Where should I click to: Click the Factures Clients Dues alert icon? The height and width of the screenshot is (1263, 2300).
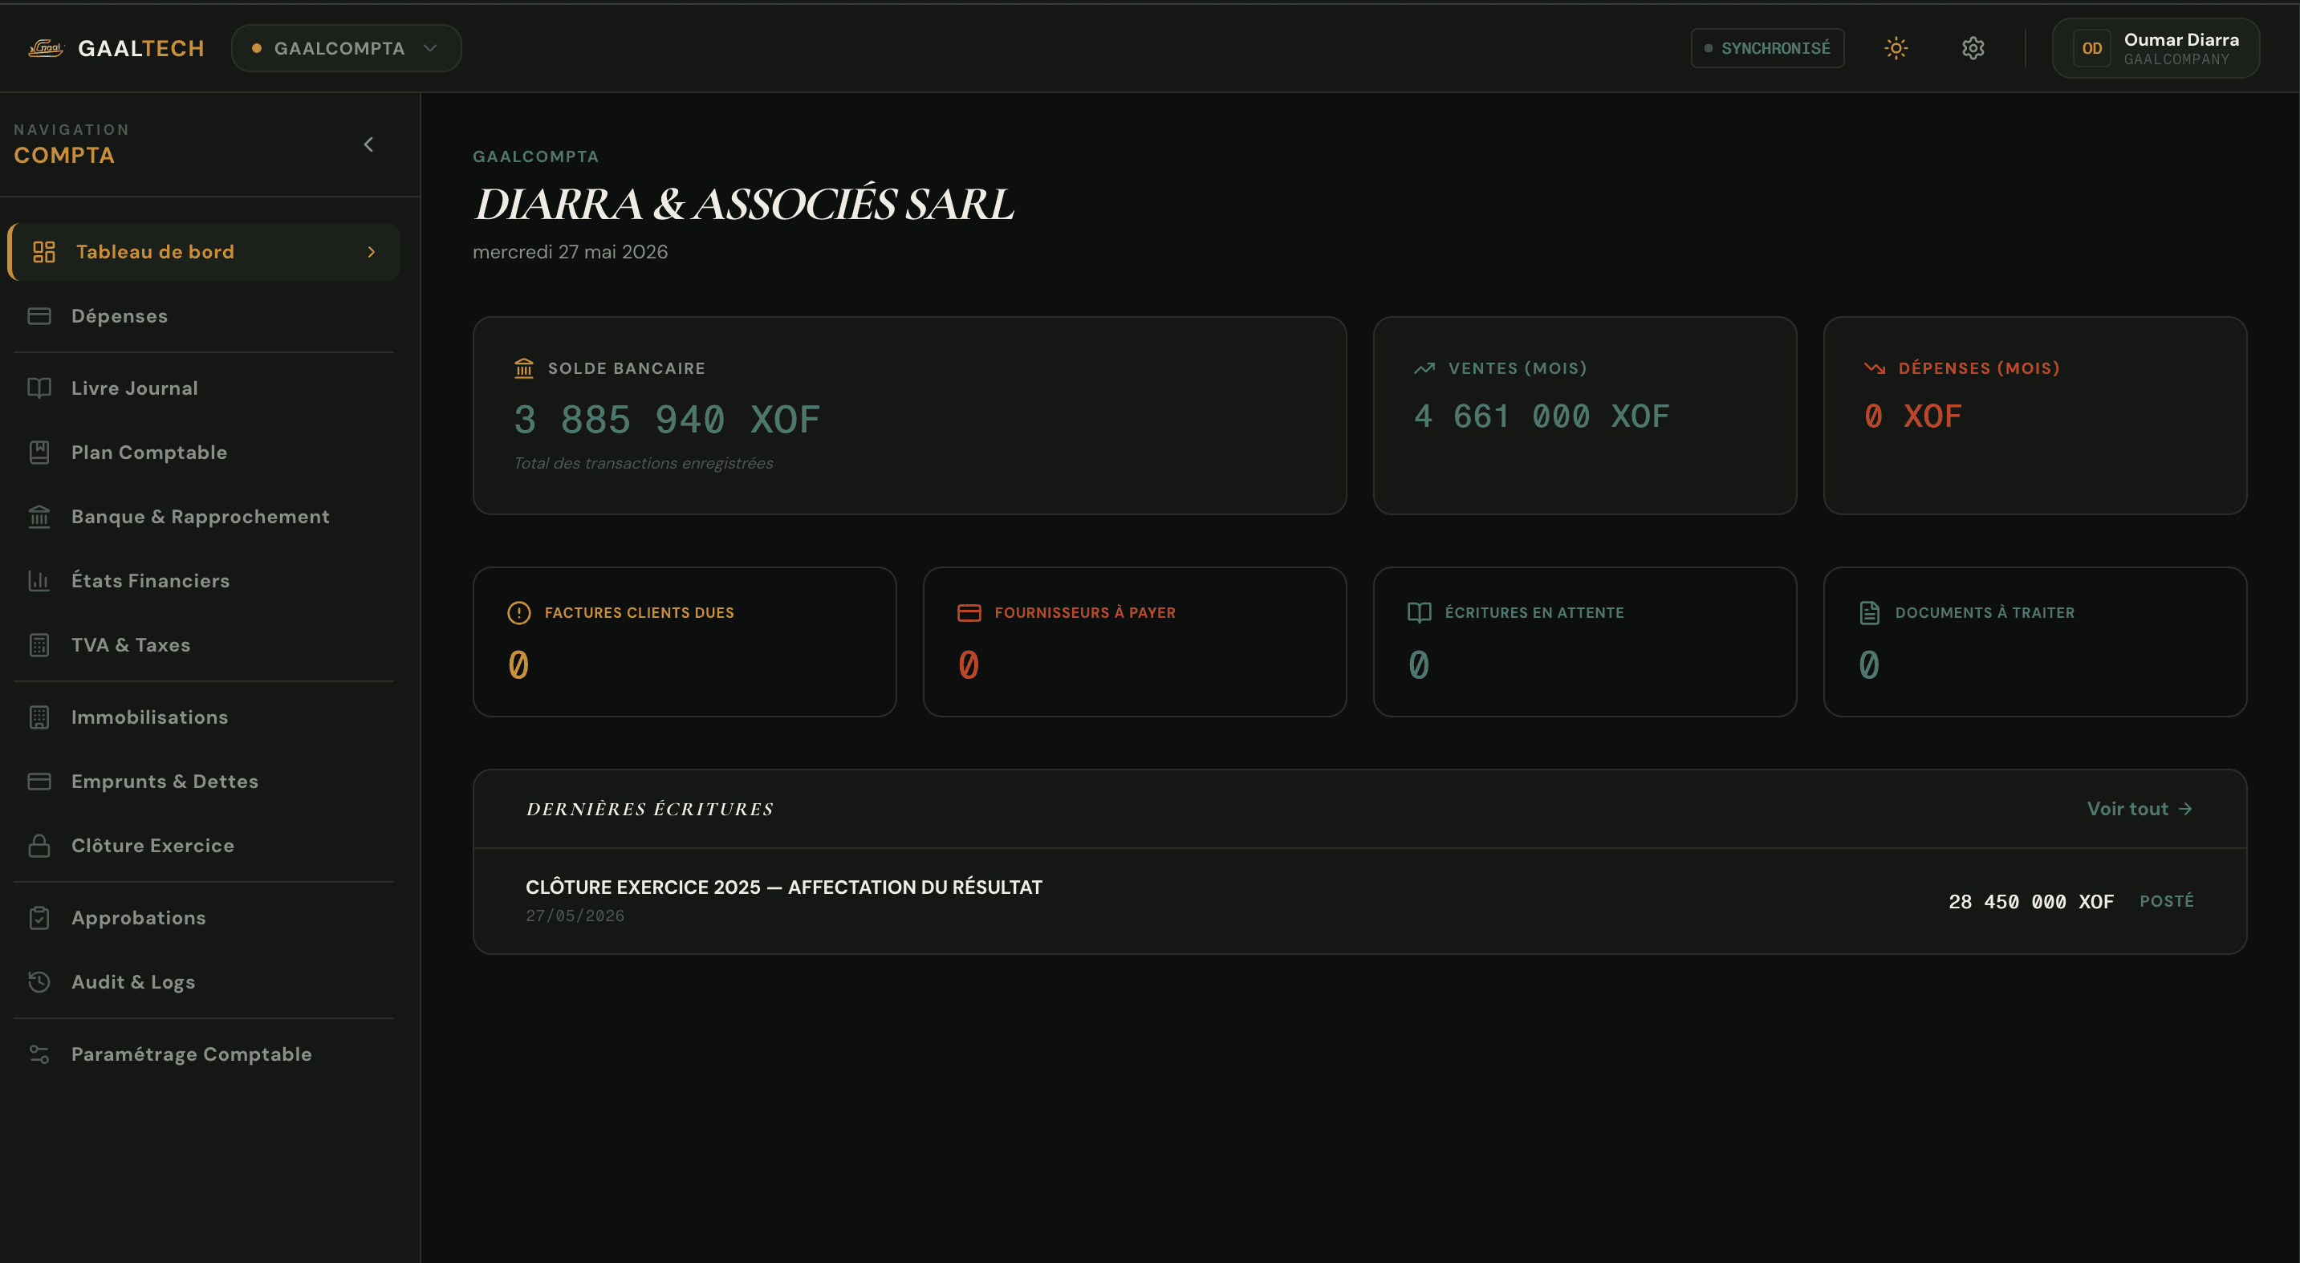518,613
